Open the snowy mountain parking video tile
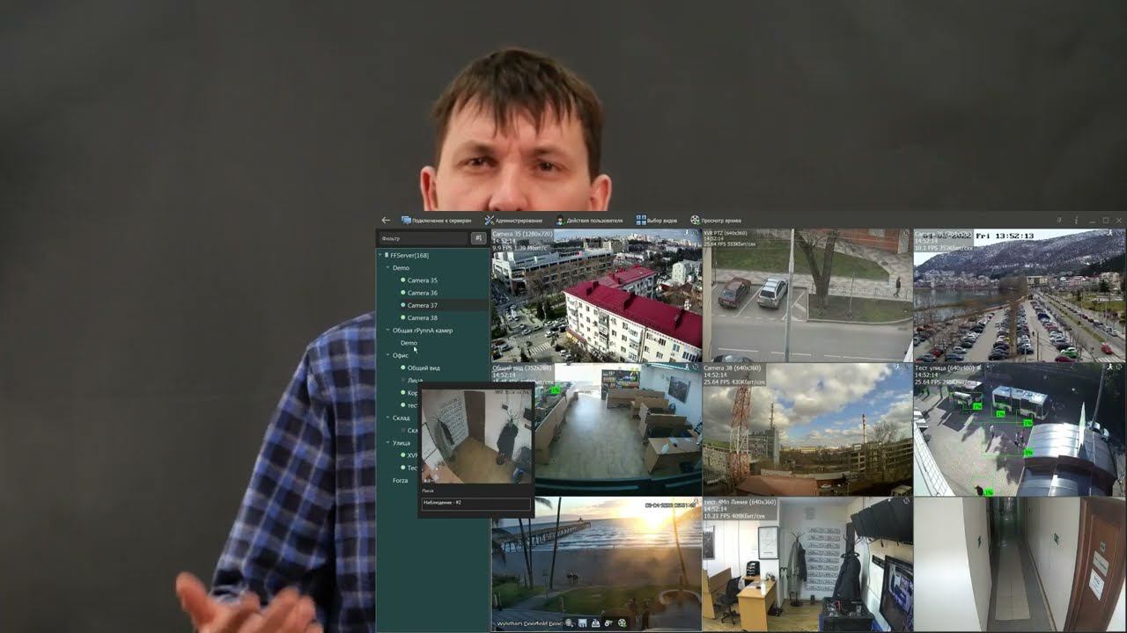This screenshot has width=1127, height=633. click(x=1020, y=295)
